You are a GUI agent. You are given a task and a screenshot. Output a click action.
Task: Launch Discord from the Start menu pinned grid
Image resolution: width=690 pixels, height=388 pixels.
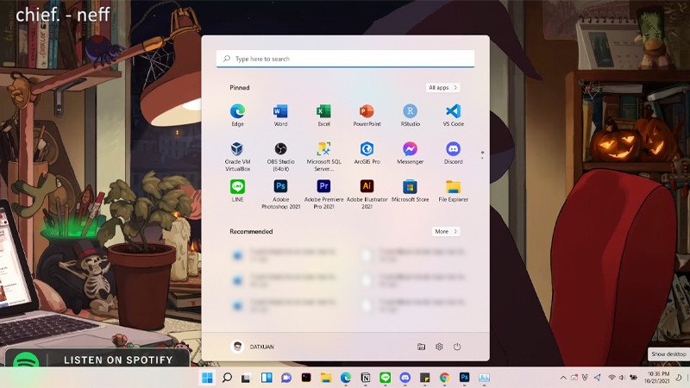[x=453, y=153]
